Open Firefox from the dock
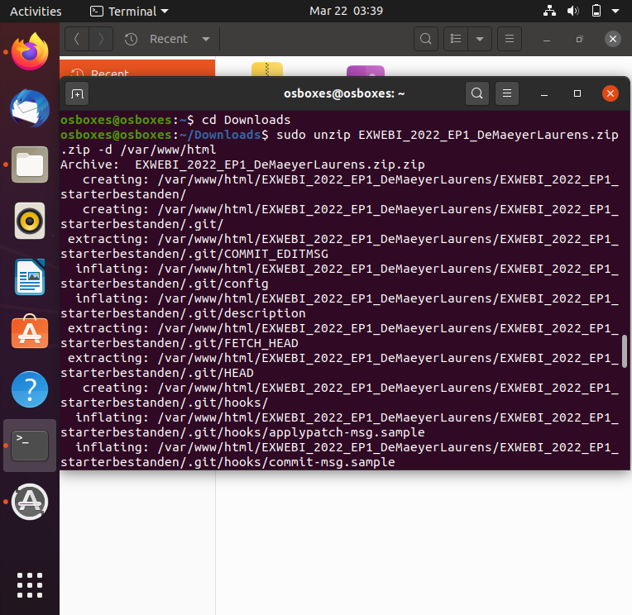This screenshot has width=632, height=615. coord(30,52)
